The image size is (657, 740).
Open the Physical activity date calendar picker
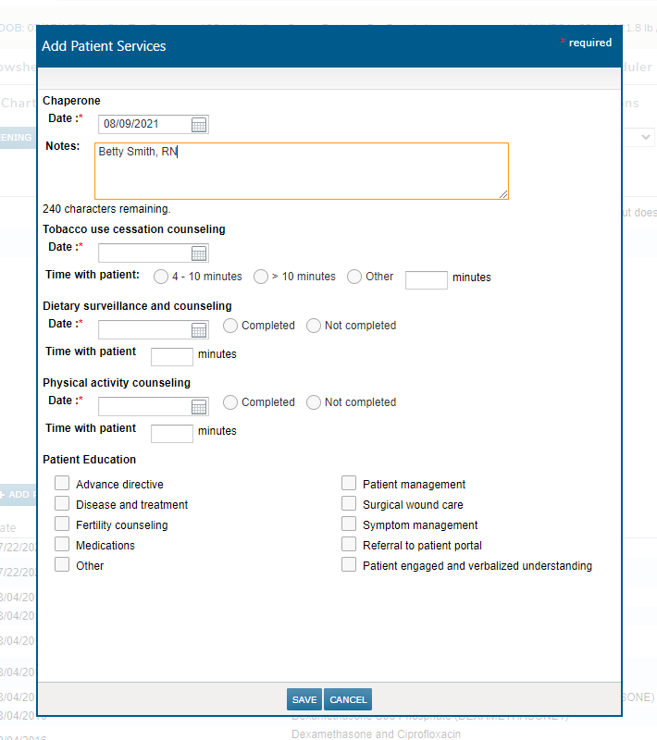(199, 407)
